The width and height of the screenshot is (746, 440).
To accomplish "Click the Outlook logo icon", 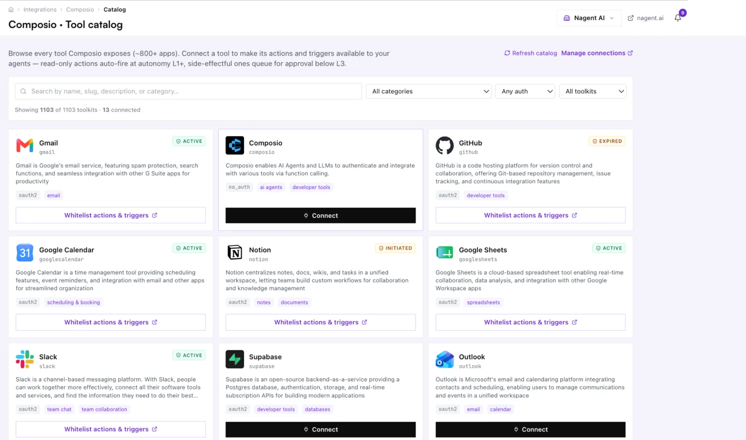I will [x=444, y=359].
